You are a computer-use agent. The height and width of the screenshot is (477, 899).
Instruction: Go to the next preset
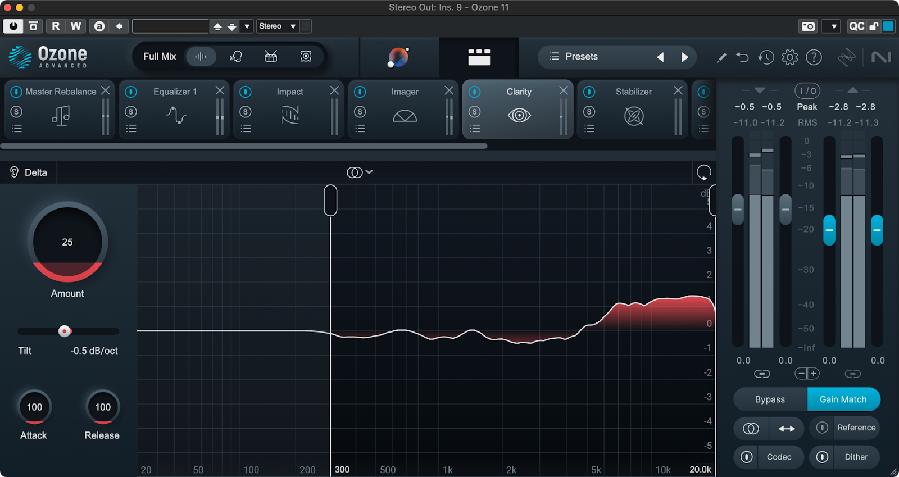click(x=684, y=57)
